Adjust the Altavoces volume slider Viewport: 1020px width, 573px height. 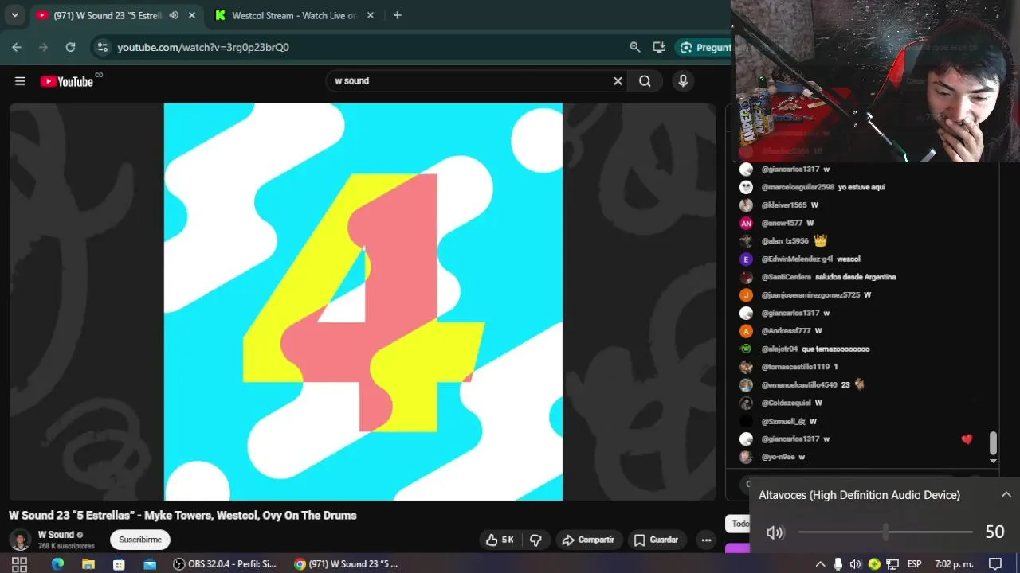click(885, 532)
